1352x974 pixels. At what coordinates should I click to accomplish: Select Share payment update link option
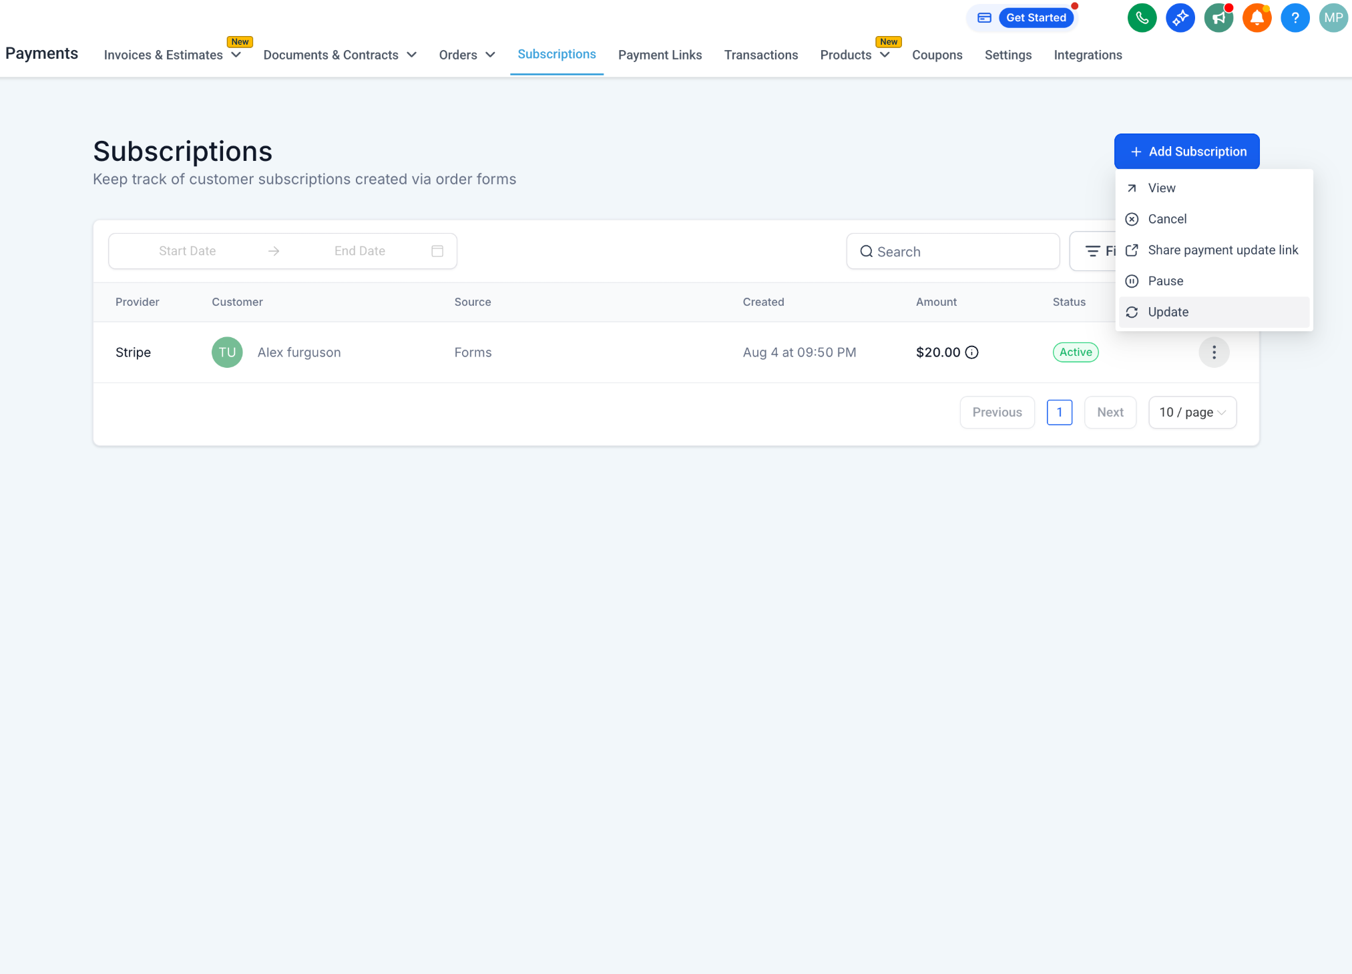click(x=1222, y=250)
